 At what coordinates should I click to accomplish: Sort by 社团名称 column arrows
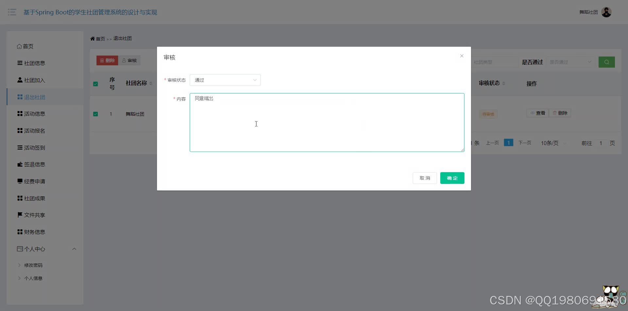pyautogui.click(x=150, y=84)
